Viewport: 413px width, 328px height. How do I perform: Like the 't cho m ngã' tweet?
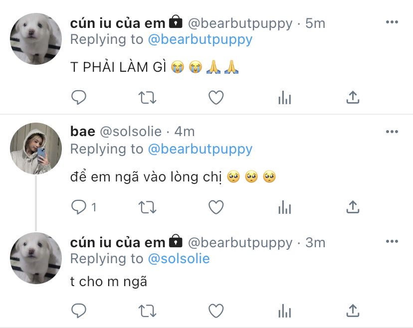click(x=216, y=311)
